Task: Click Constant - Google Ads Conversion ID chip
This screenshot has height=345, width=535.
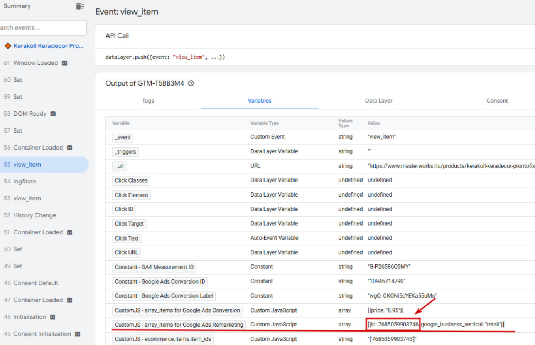Action: (160, 282)
